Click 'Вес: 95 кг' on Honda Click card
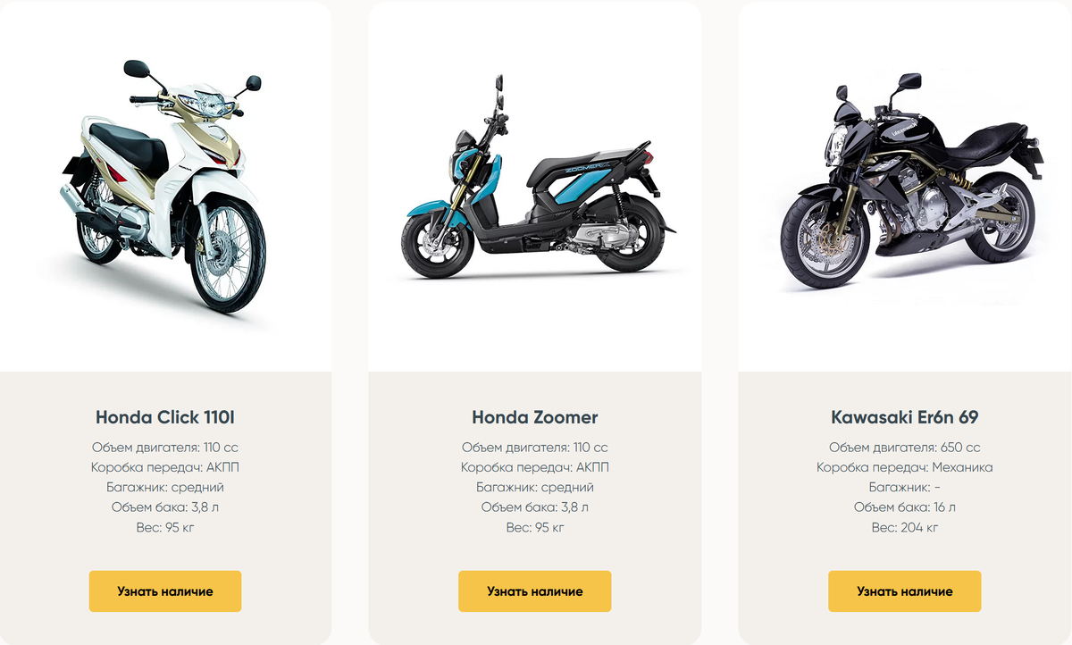This screenshot has width=1072, height=645. pos(165,527)
